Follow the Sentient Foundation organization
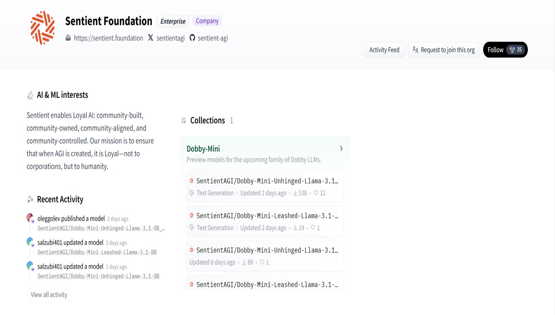Viewport: 555px width, 315px height. (x=505, y=50)
